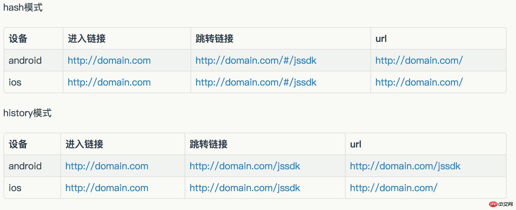Click the hash模式 heading
516x210 pixels.
23,7
